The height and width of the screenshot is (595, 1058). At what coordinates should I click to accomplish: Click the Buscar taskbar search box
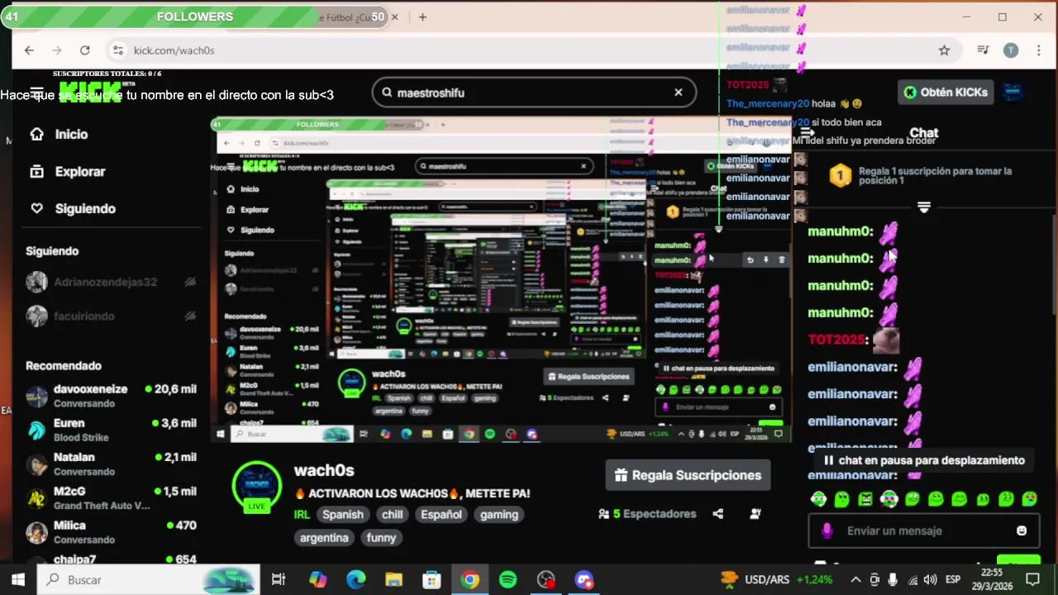(x=149, y=579)
